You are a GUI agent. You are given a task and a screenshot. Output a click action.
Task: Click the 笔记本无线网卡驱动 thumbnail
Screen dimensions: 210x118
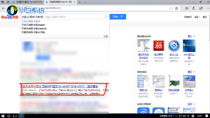(x=143, y=46)
